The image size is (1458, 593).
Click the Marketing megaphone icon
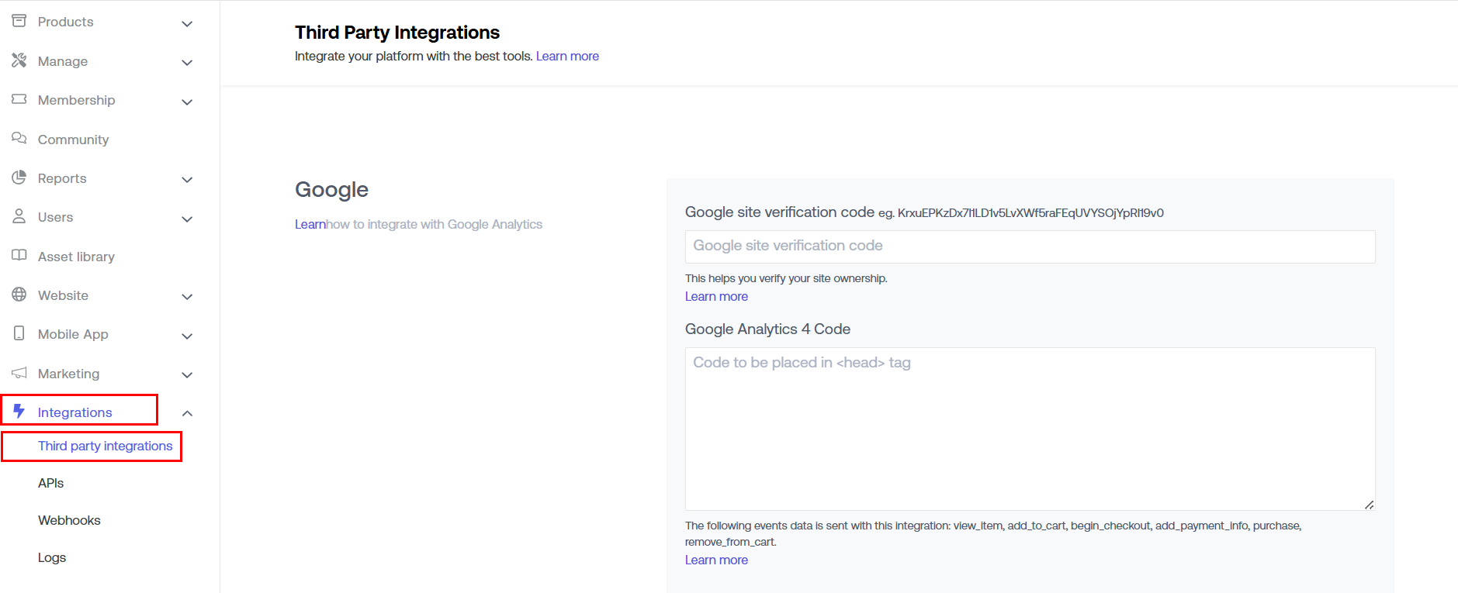(19, 373)
